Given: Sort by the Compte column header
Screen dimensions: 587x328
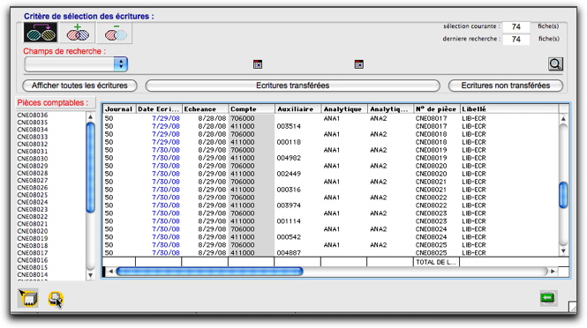Looking at the screenshot, I should tap(252, 108).
